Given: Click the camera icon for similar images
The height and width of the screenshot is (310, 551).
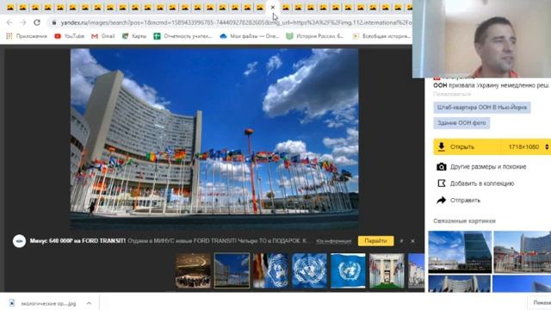Looking at the screenshot, I should click(442, 166).
